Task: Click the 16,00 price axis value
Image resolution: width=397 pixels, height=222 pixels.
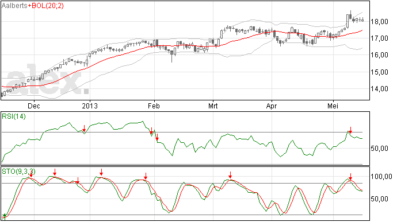Action: (x=379, y=55)
